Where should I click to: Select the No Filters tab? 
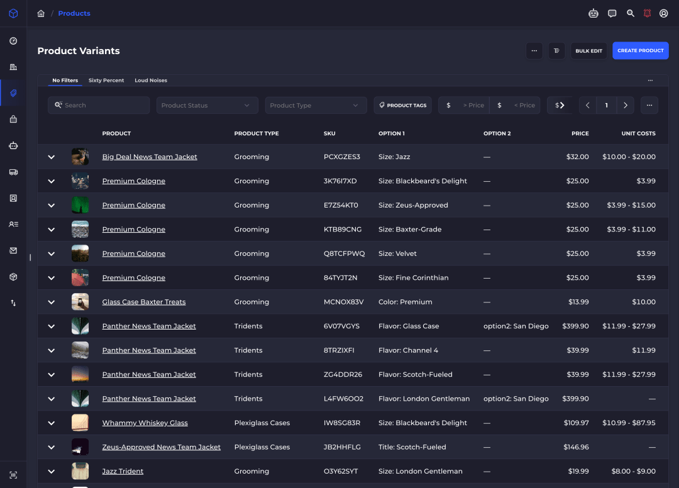tap(65, 80)
